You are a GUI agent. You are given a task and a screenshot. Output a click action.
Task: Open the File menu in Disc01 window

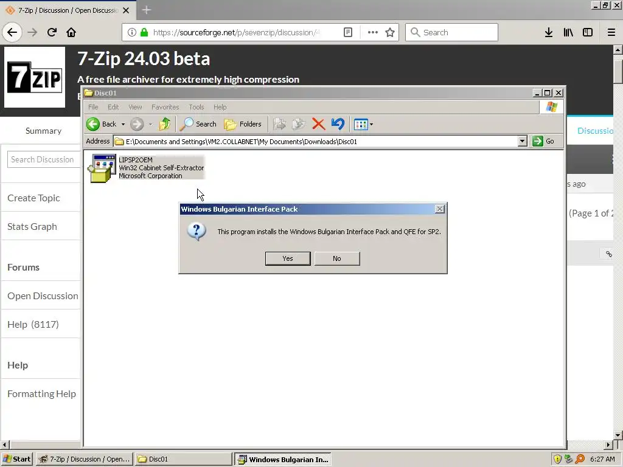tap(93, 107)
